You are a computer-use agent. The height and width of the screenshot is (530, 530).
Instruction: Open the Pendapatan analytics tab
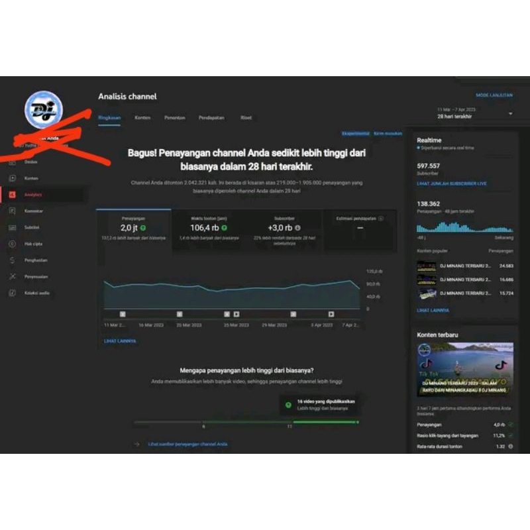(212, 117)
